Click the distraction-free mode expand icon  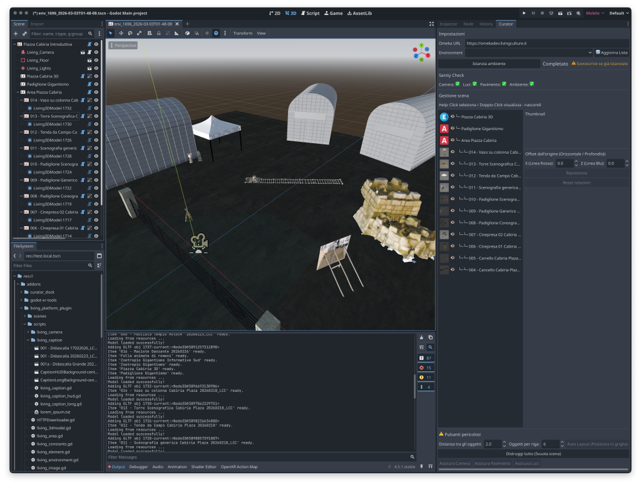(431, 24)
